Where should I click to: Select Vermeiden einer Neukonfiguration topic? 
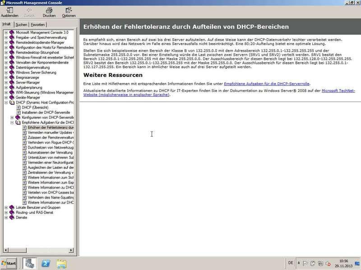click(51, 162)
